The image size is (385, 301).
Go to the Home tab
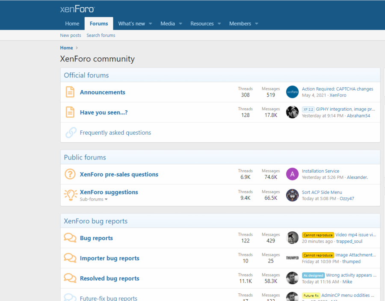pyautogui.click(x=72, y=24)
